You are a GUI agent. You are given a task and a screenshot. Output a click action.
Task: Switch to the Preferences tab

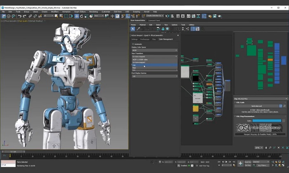pyautogui.click(x=144, y=39)
